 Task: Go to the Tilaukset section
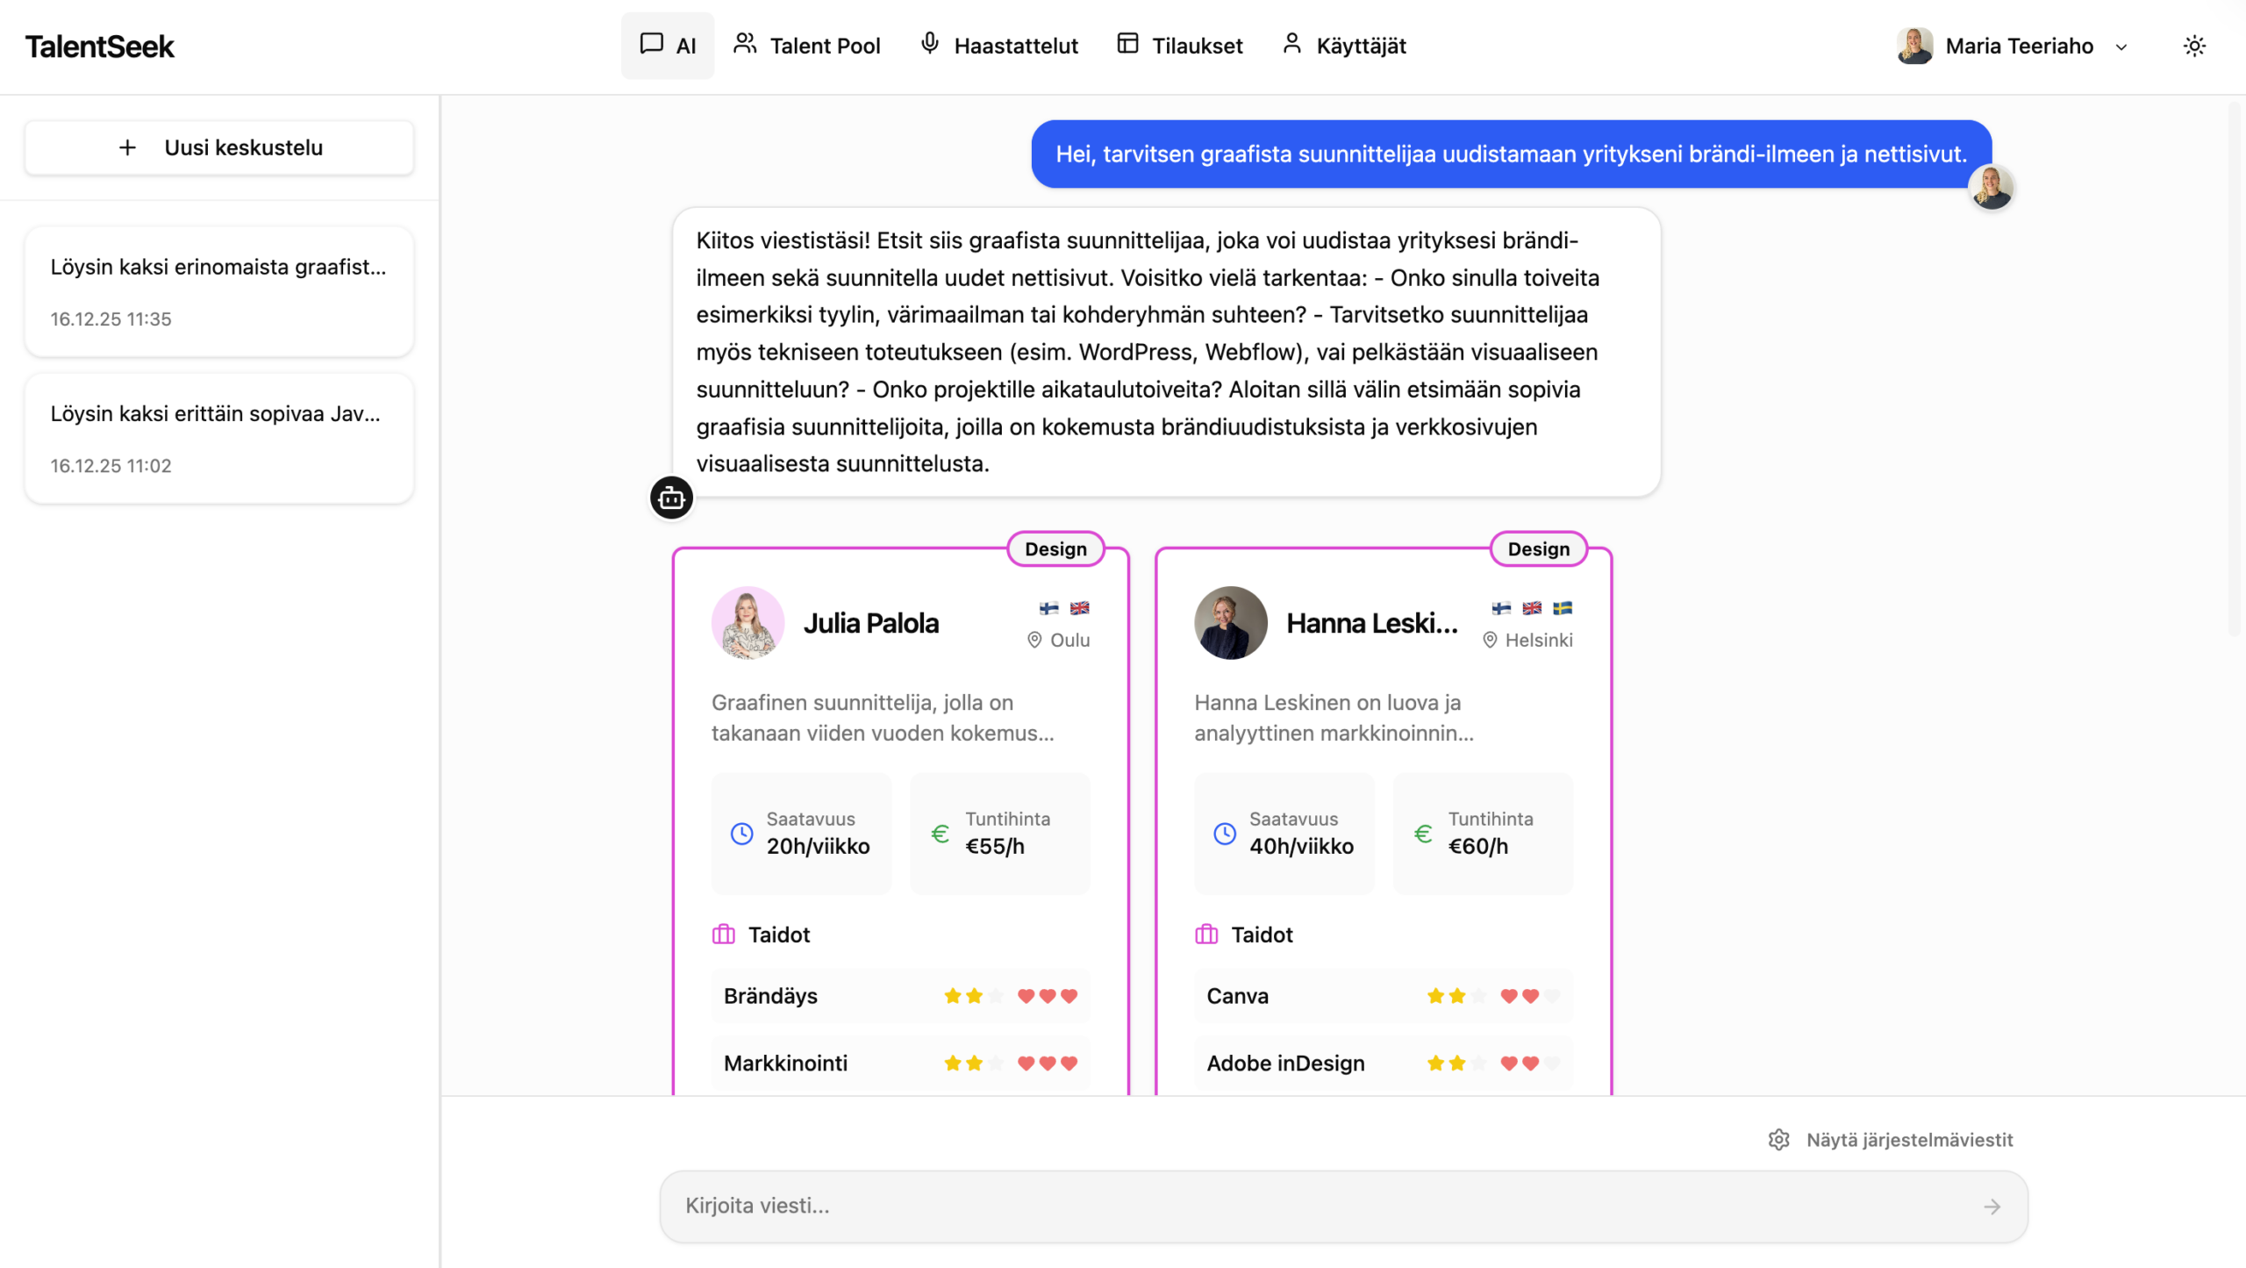(1179, 46)
